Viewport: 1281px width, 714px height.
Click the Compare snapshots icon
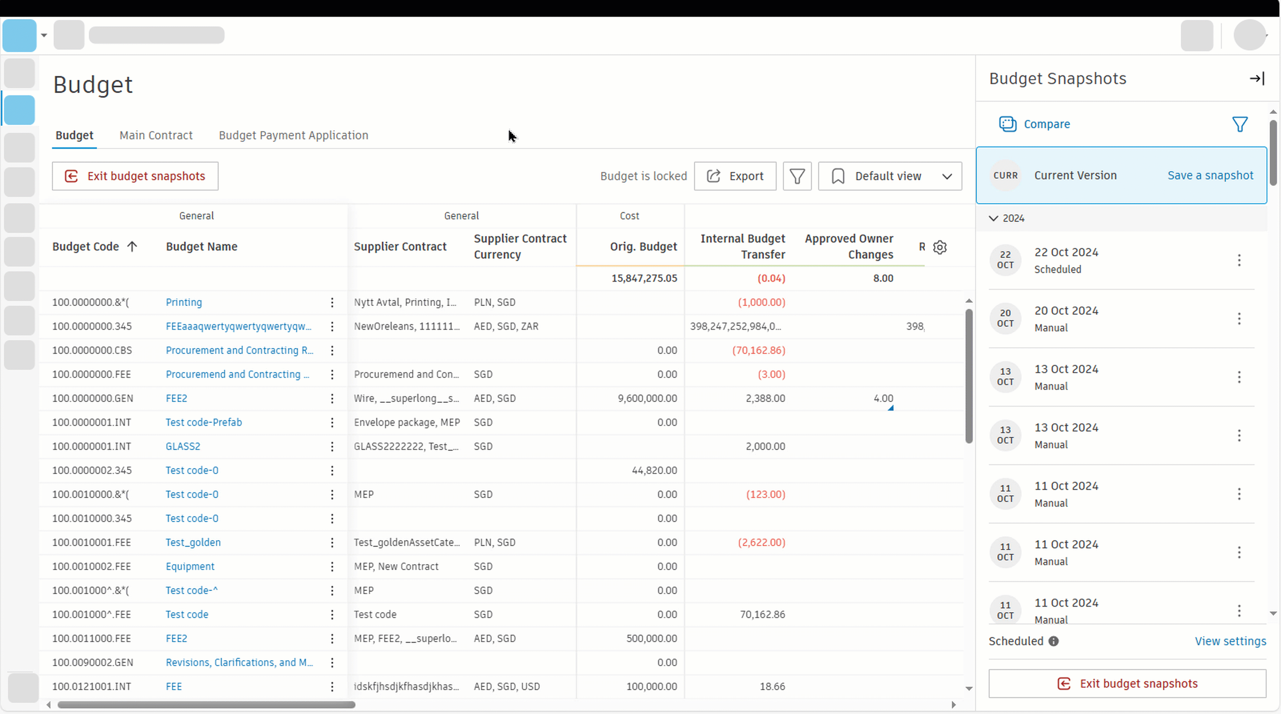point(1008,124)
